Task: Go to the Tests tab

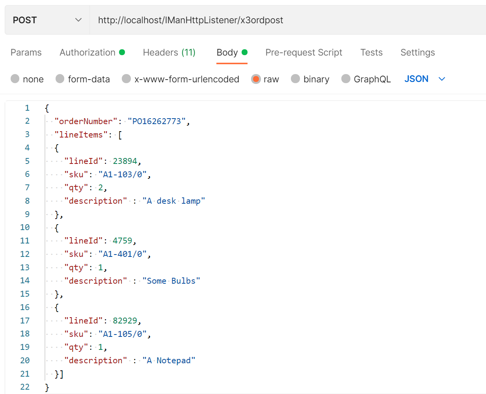Action: point(371,52)
